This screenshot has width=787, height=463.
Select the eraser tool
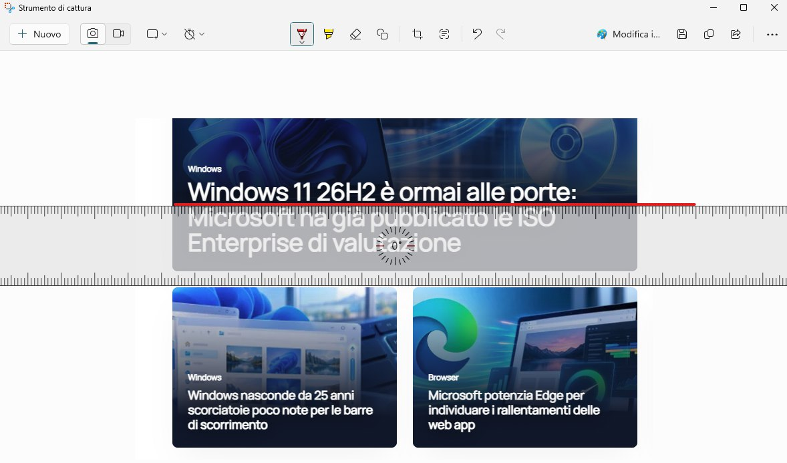click(x=355, y=34)
